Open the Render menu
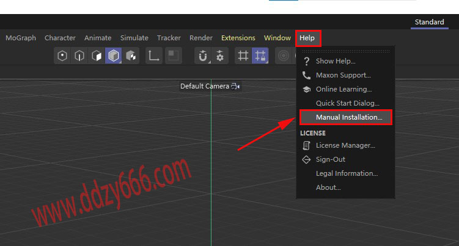 (x=201, y=38)
